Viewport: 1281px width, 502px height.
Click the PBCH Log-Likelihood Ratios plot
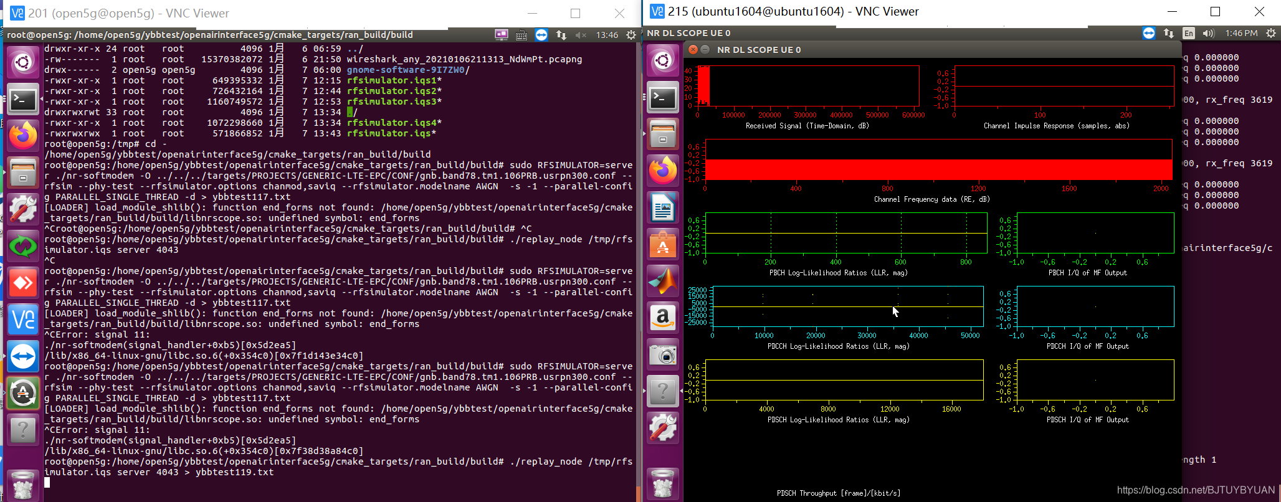pos(846,233)
